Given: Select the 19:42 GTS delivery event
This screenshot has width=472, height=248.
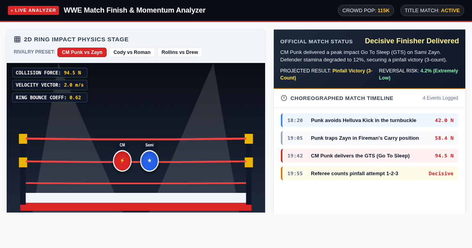Looking at the screenshot, I should coord(369,156).
